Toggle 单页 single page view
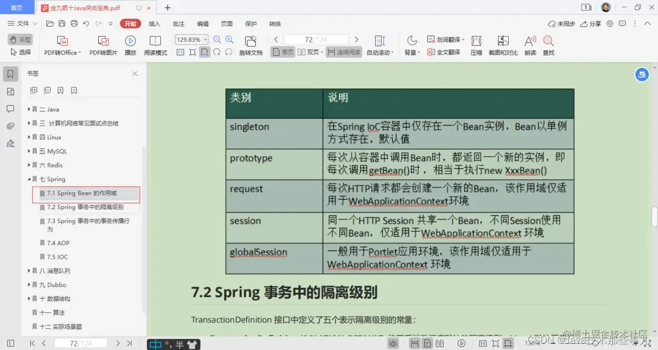 coord(283,52)
